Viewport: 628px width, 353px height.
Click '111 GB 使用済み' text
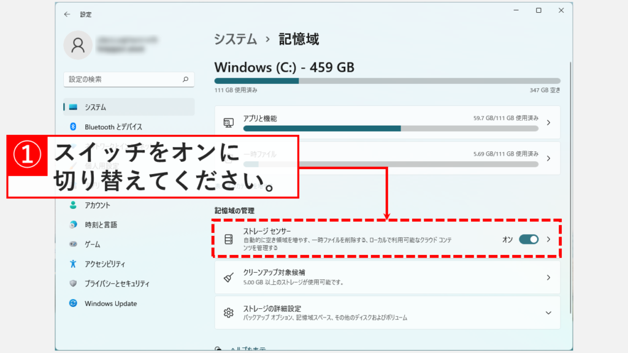pyautogui.click(x=236, y=91)
